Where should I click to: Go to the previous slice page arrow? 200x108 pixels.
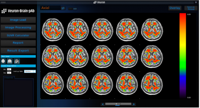coord(103,104)
